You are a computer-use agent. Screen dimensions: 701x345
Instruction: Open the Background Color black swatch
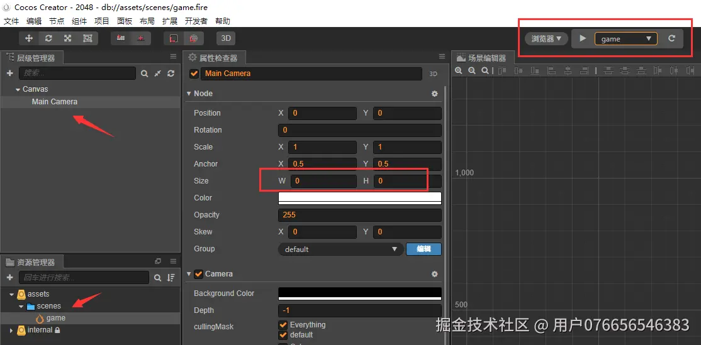[360, 293]
